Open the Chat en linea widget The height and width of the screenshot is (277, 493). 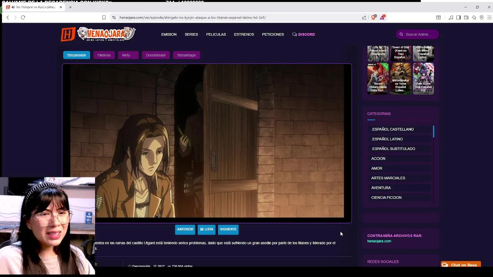tap(461, 265)
